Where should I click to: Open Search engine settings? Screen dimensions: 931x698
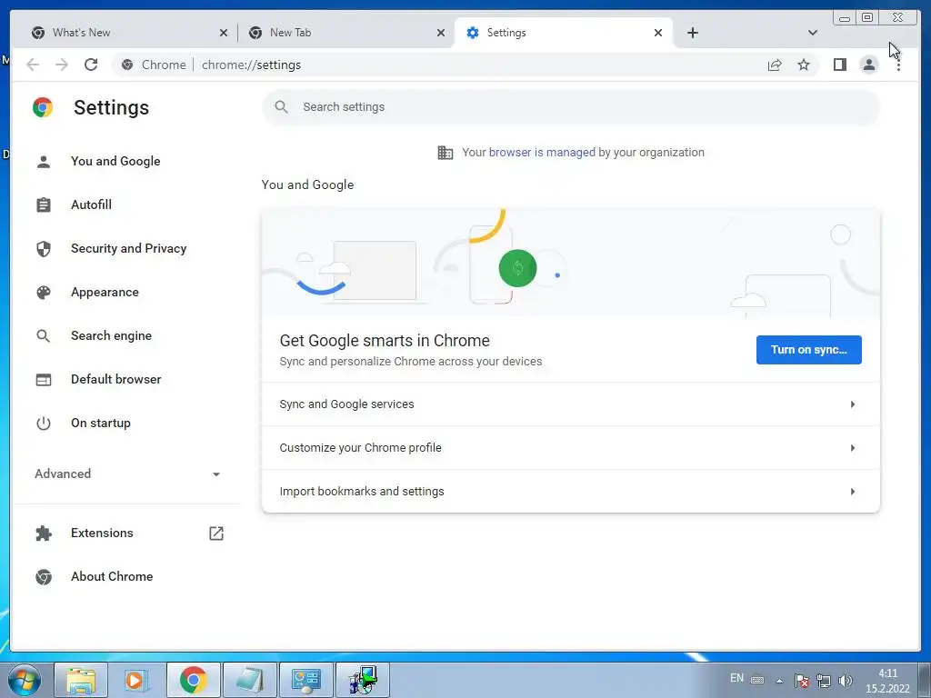111,336
